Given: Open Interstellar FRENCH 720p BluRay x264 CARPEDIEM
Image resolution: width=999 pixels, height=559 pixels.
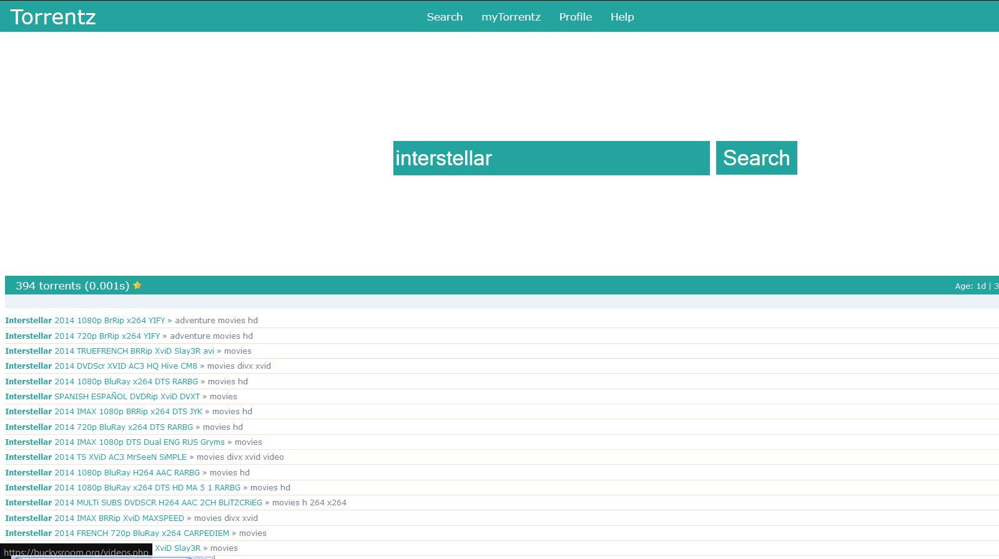Looking at the screenshot, I should coord(117,533).
